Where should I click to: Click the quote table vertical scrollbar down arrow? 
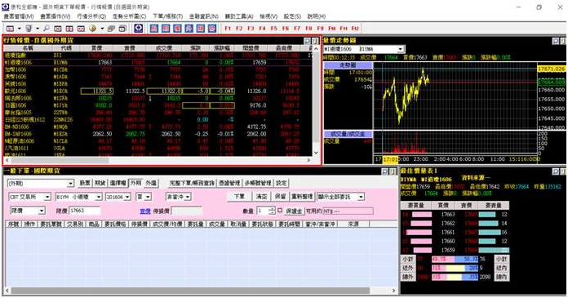pos(316,153)
